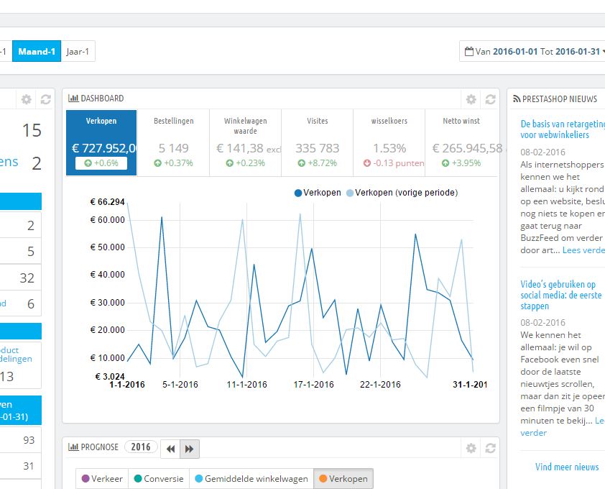
Task: Switch to the Jaar-1 period
Action: point(78,51)
